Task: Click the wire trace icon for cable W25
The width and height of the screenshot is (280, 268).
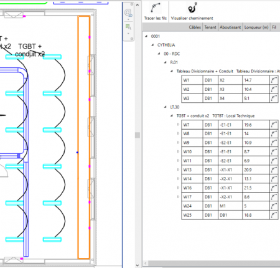Action: [274, 215]
